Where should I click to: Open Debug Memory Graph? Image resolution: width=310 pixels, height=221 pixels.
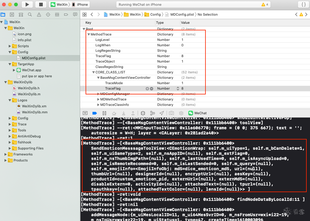[152, 113]
